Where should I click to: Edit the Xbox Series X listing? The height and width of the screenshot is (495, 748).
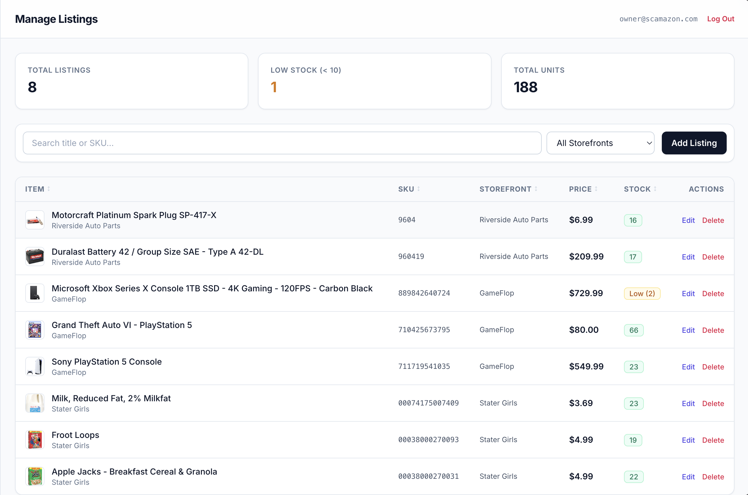[688, 293]
